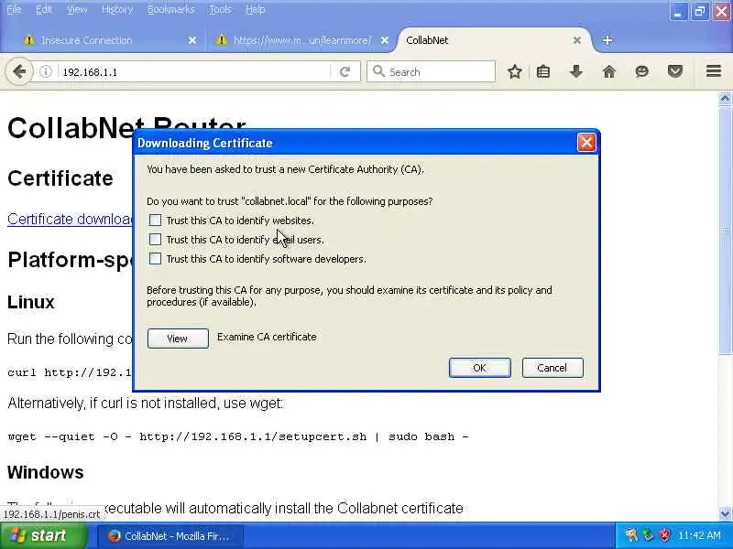Click the scrollbar down arrow

[725, 513]
